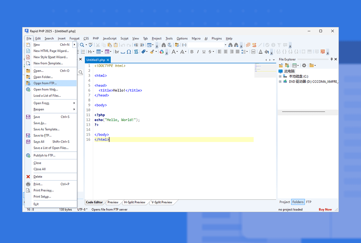Image resolution: width=361 pixels, height=243 pixels.
Task: Open the toolbar search combo box dropdown
Action: pos(225,45)
